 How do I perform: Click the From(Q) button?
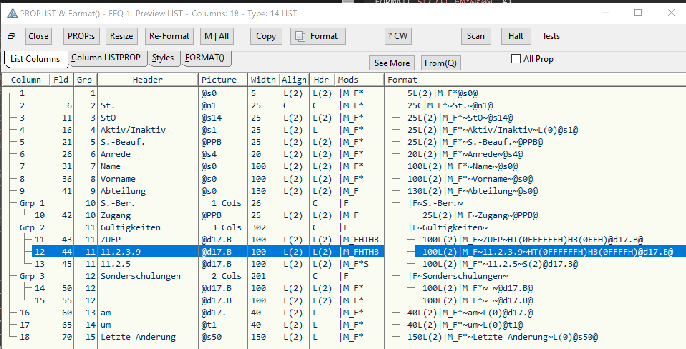tap(440, 63)
